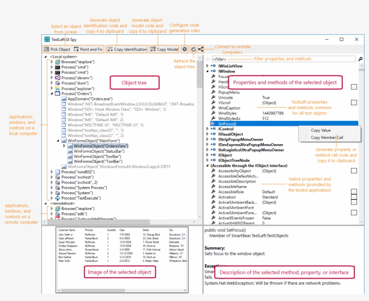The image size is (369, 301).
Task: Click the connect to remote computers icon
Action: click(201, 49)
